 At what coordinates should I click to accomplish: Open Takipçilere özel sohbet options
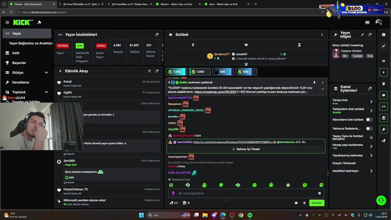pyautogui.click(x=353, y=111)
